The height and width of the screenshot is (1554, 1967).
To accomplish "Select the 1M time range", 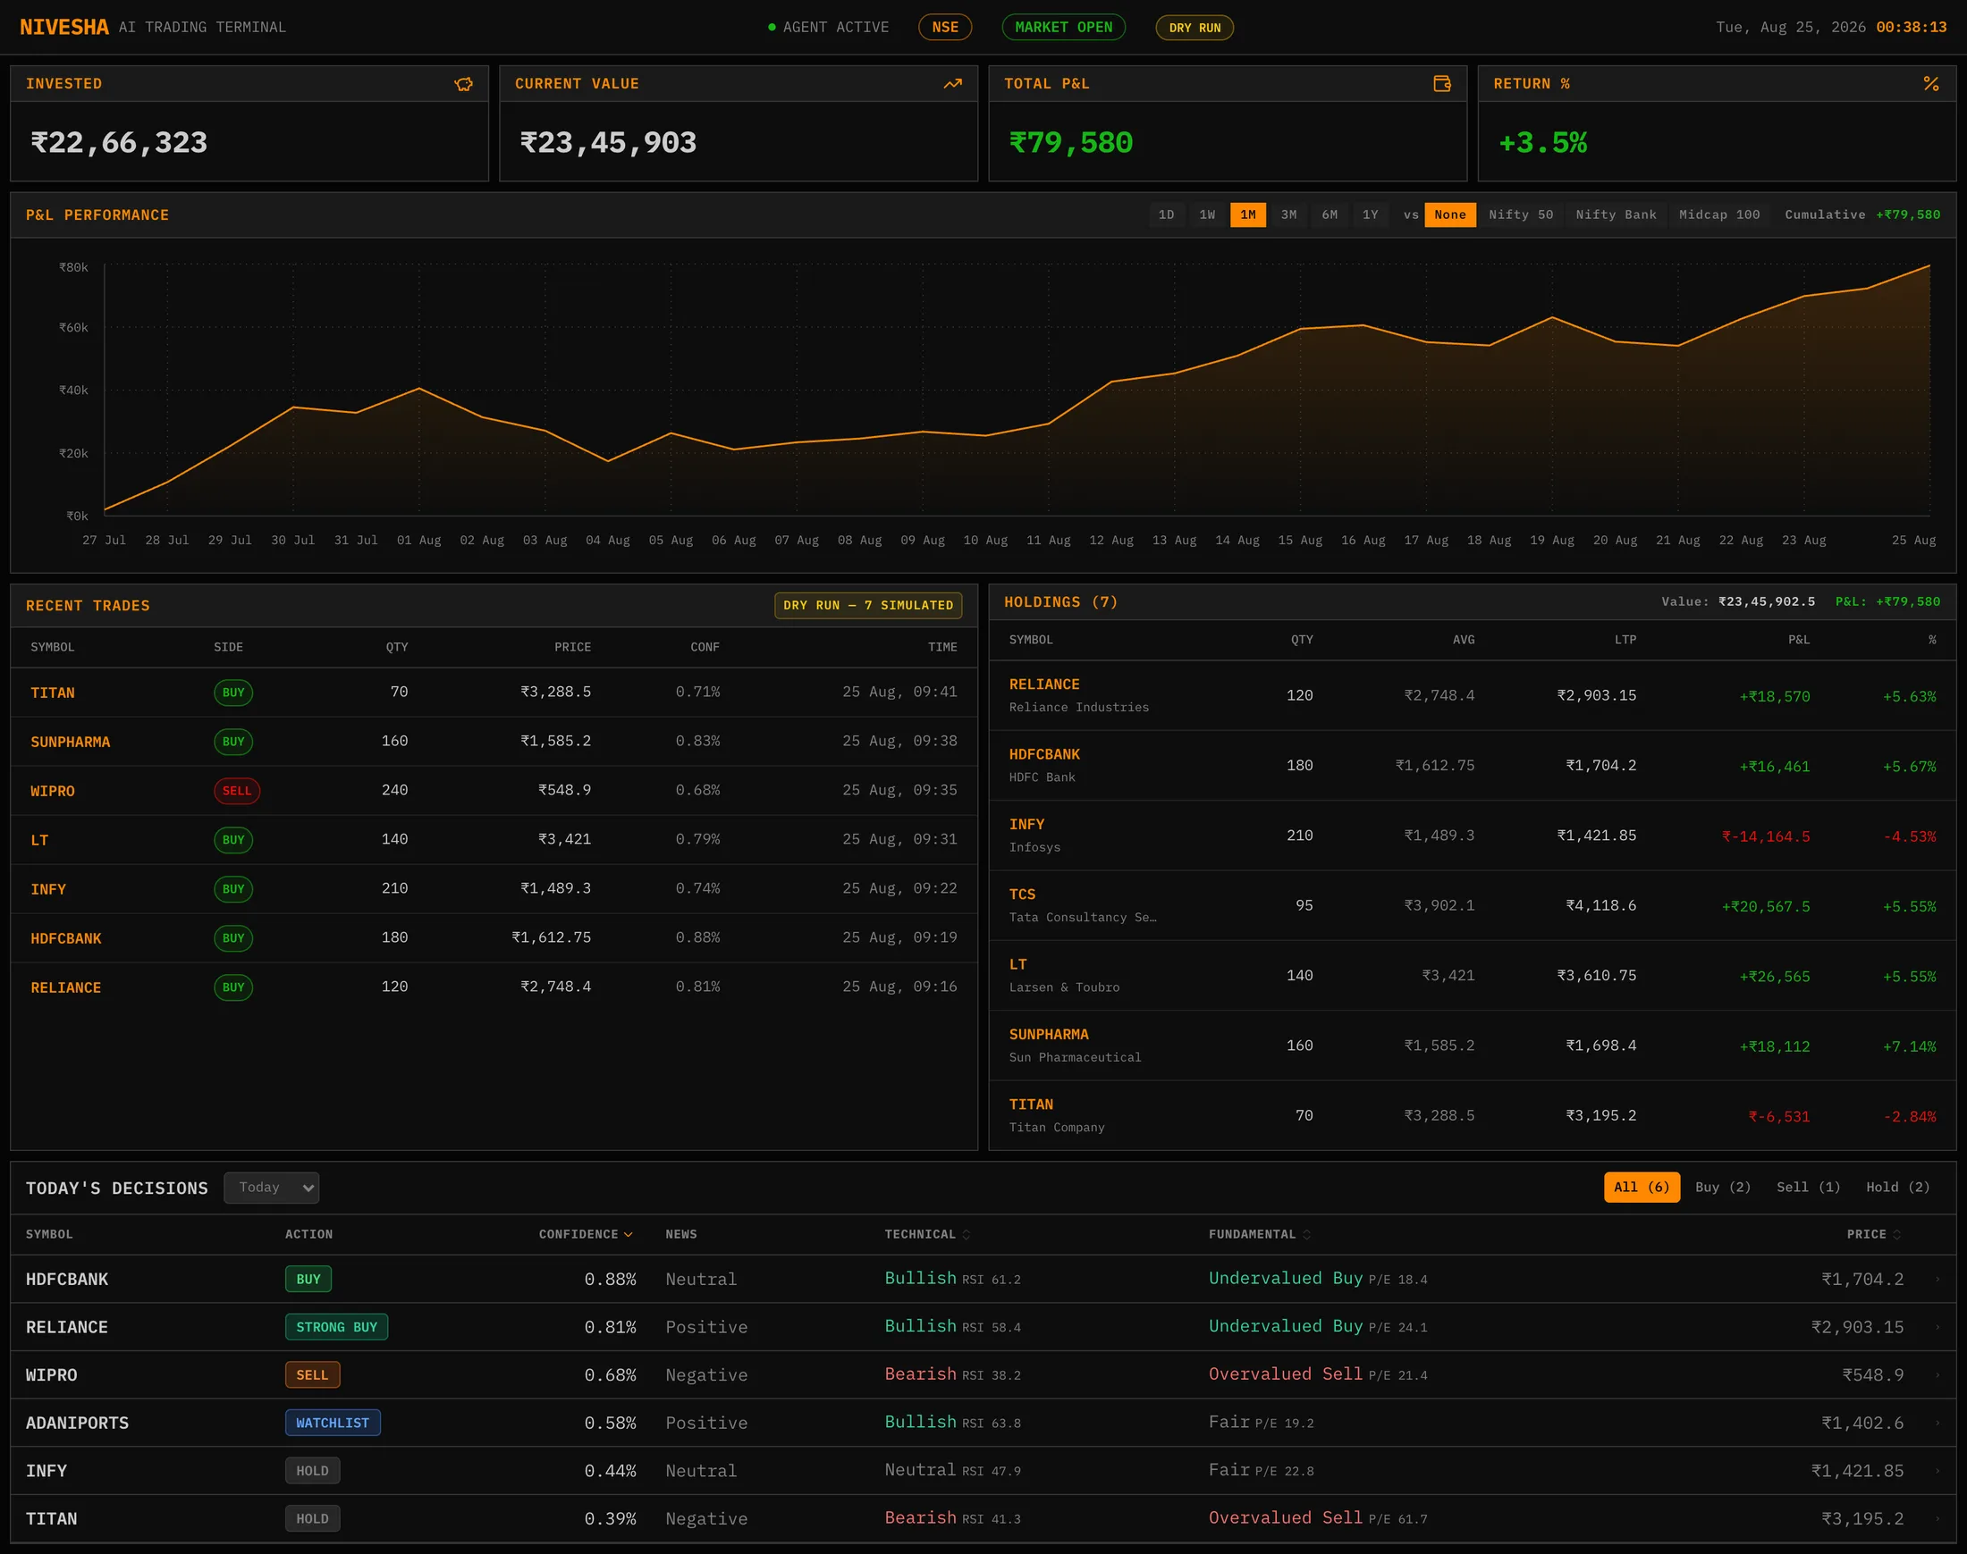I will point(1248,214).
